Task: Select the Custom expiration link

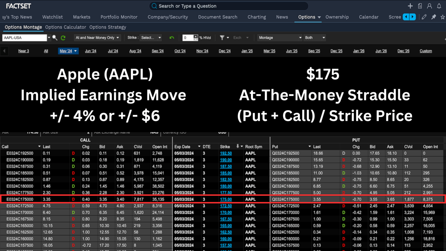Action: [426, 51]
